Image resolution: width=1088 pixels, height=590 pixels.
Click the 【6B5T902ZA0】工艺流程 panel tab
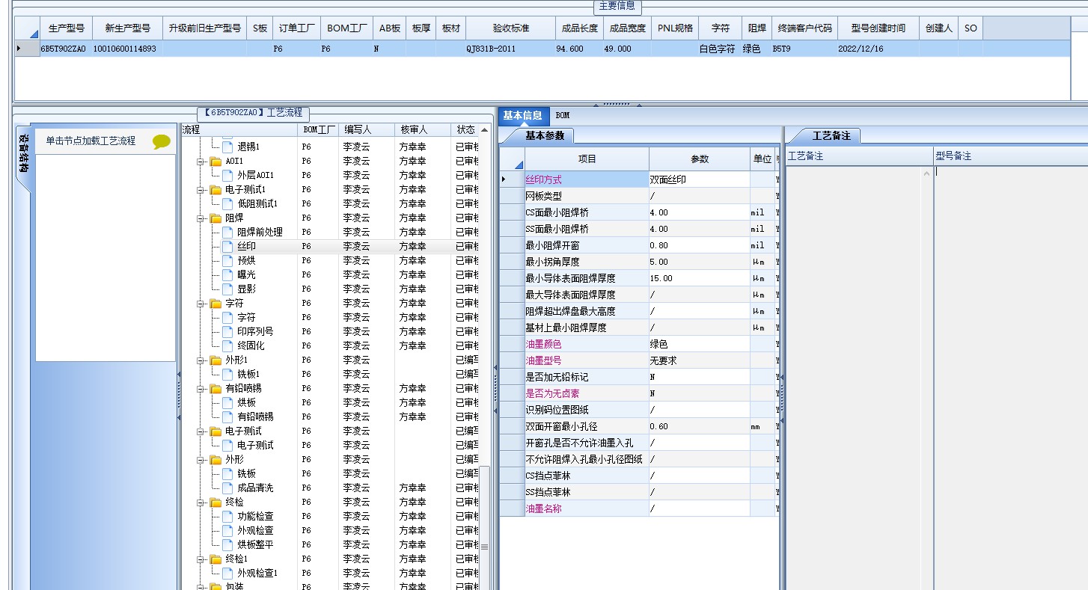click(253, 113)
